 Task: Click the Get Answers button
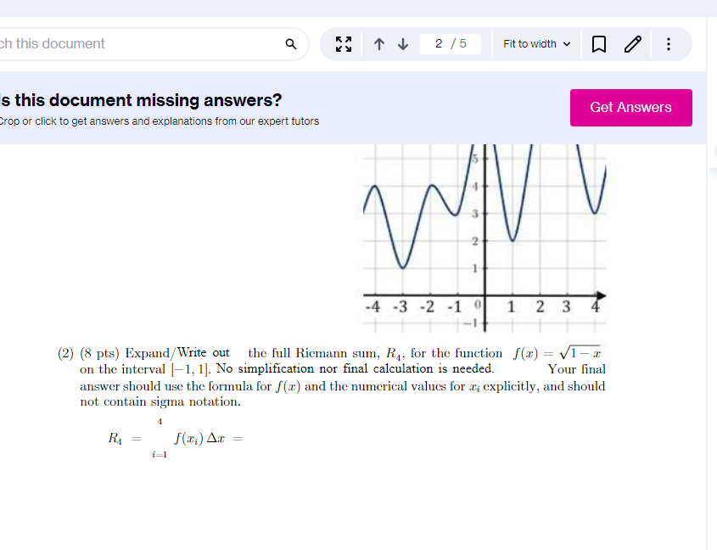[631, 108]
